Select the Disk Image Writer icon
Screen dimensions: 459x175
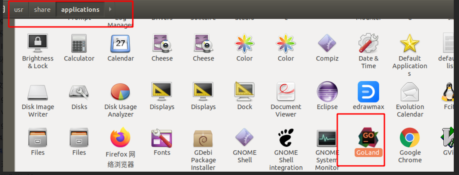pyautogui.click(x=37, y=92)
